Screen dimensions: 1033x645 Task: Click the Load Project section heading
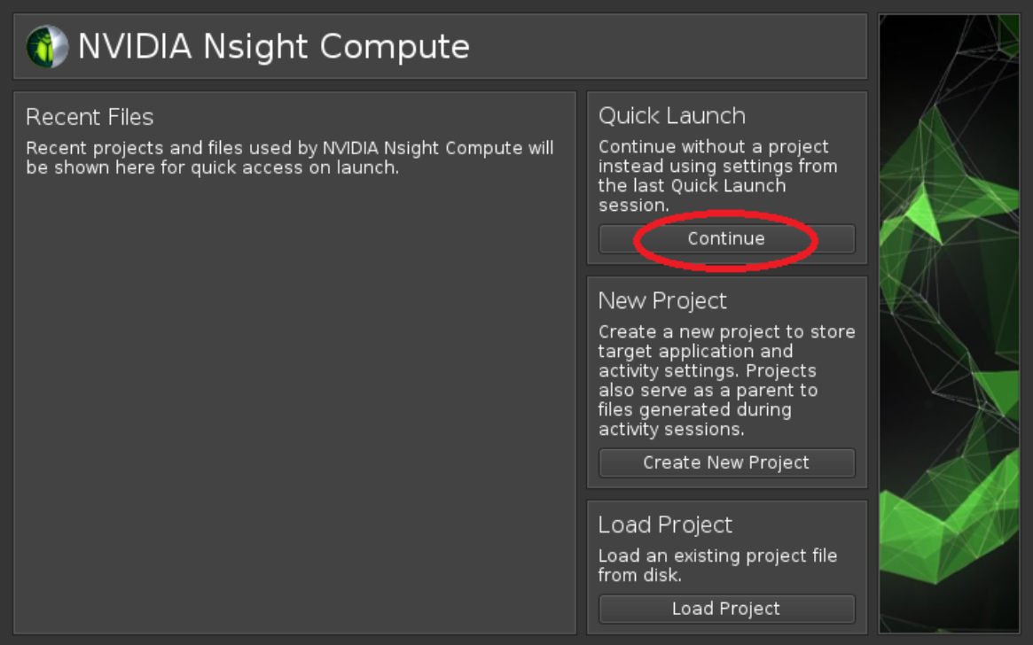tap(665, 525)
